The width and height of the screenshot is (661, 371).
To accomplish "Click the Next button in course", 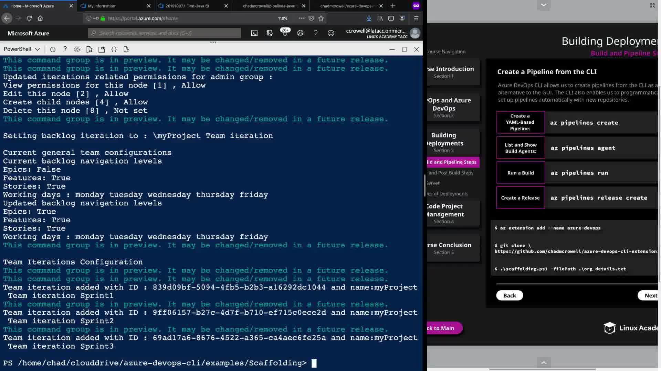I will 650,295.
